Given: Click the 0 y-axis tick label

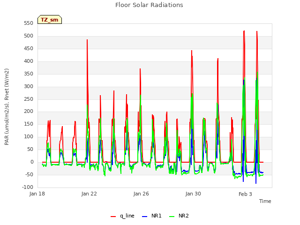Looking at the screenshot, I should [x=32, y=162].
